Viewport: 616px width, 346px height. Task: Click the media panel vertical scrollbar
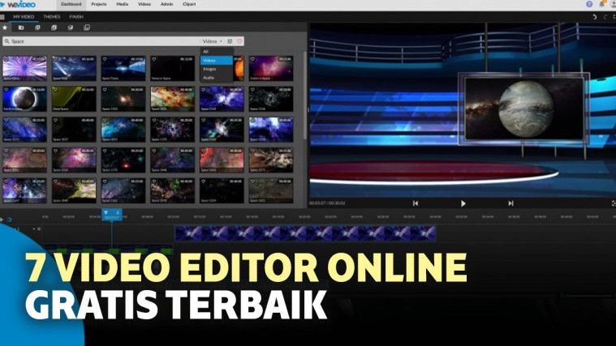(305, 96)
